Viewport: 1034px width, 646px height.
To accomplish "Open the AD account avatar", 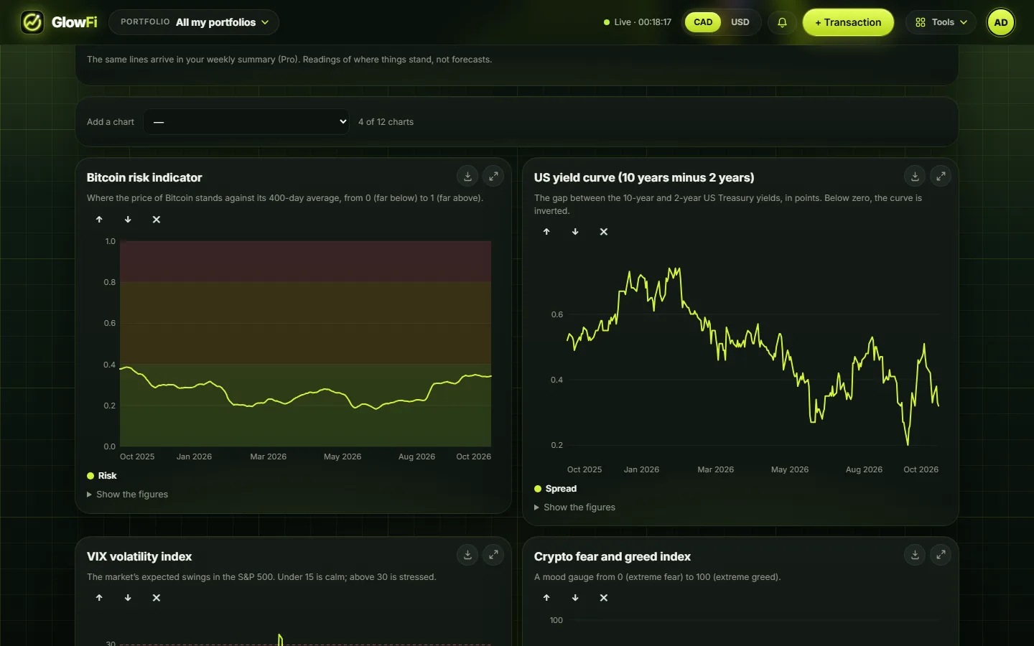I will 1001,22.
